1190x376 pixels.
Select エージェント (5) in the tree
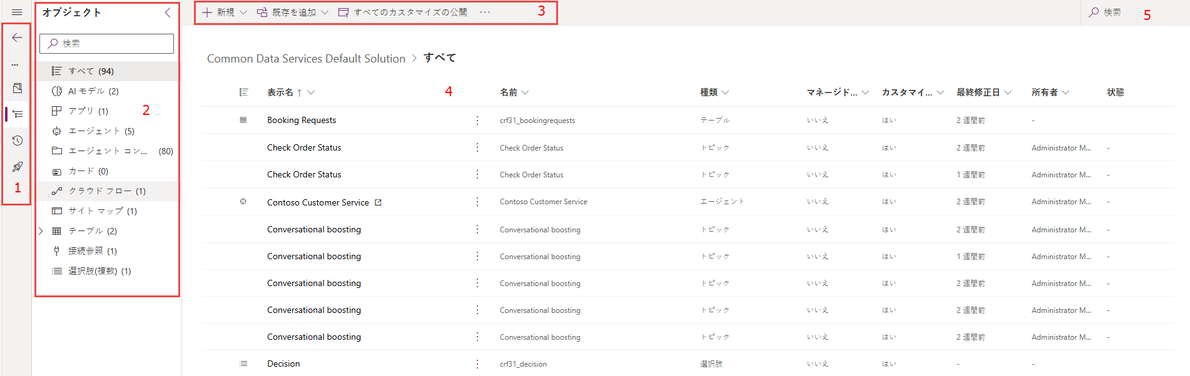(108, 131)
